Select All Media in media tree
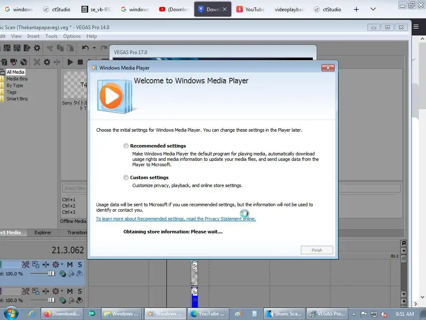 coord(15,72)
